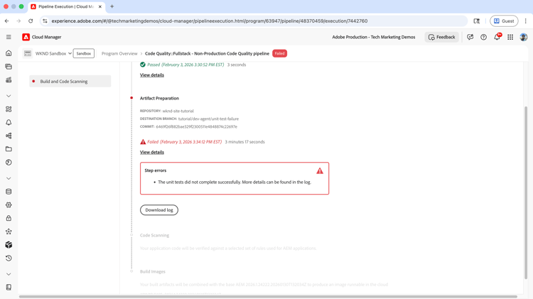Click the Code Scanning timeline marker
This screenshot has width=533, height=299.
[131, 235]
